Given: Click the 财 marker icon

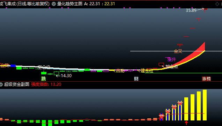Looking at the screenshot, I should pos(136,79).
